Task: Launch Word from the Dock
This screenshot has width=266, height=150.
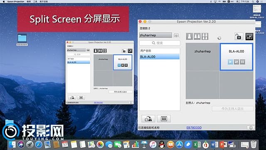Action: point(214,145)
